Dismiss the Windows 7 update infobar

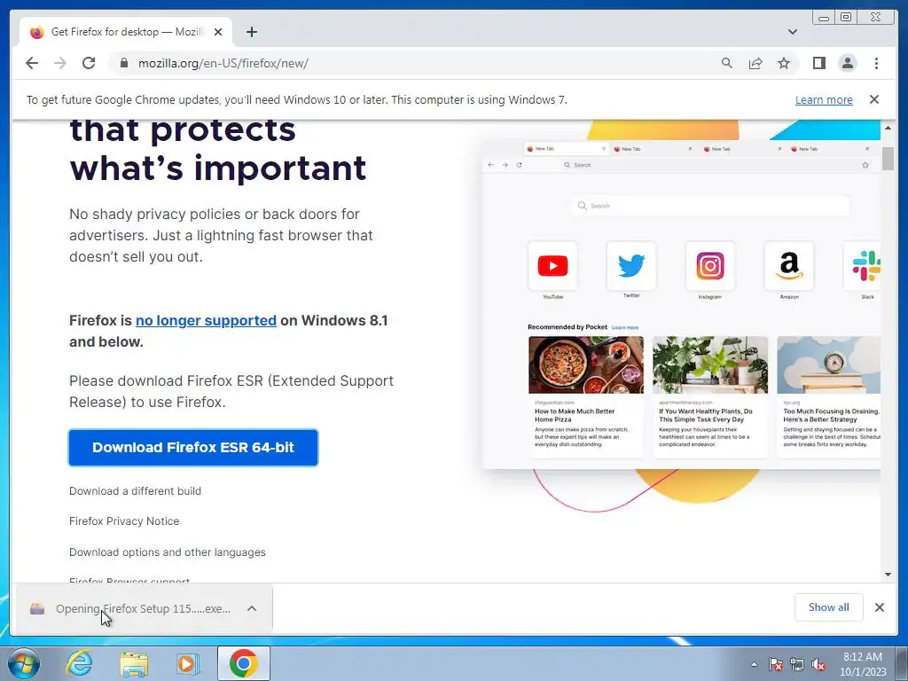[873, 99]
